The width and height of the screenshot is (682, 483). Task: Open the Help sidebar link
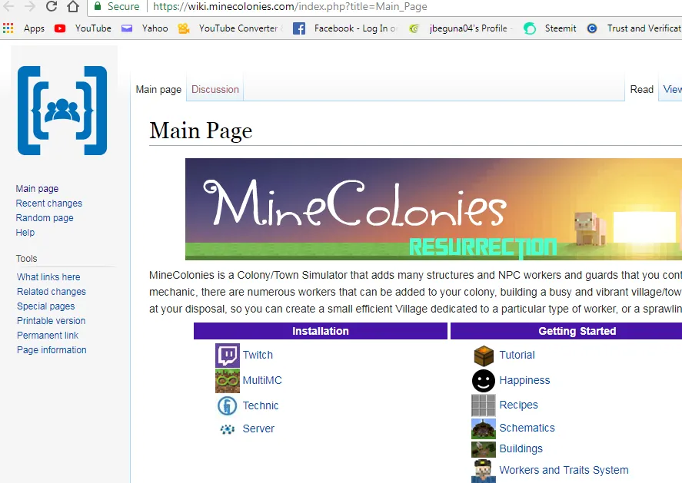[25, 233]
